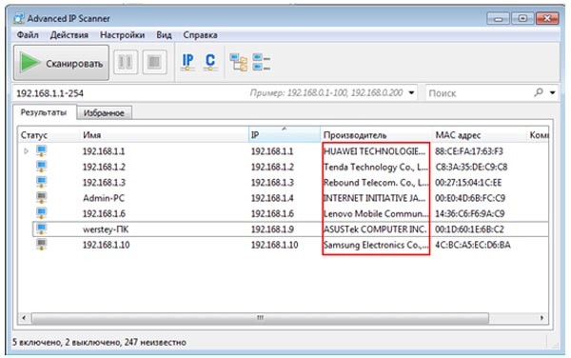Viewport: 571px width, 358px height.
Task: Sort by the Производитель column header
Action: pyautogui.click(x=376, y=135)
